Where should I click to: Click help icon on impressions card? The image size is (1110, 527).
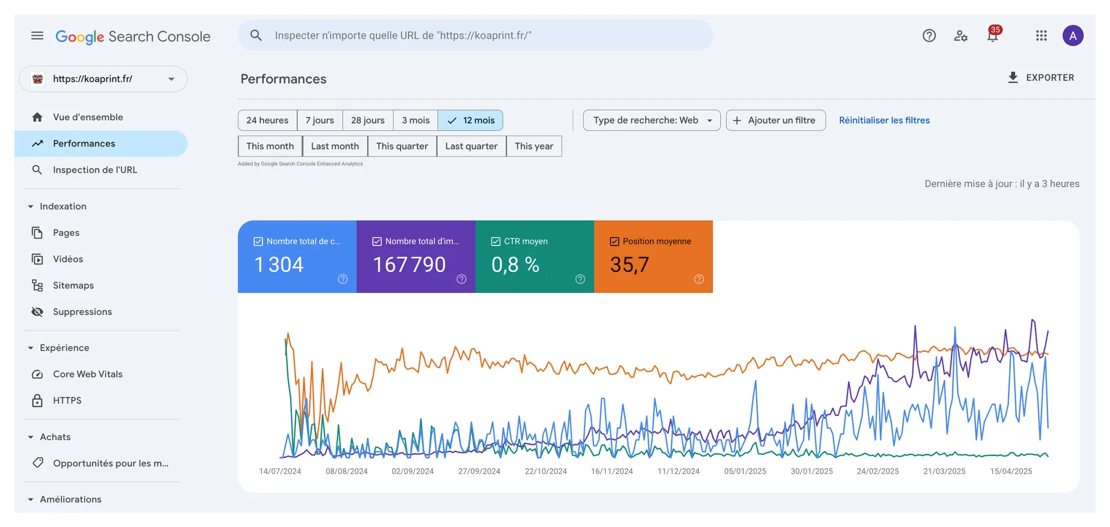tap(461, 279)
